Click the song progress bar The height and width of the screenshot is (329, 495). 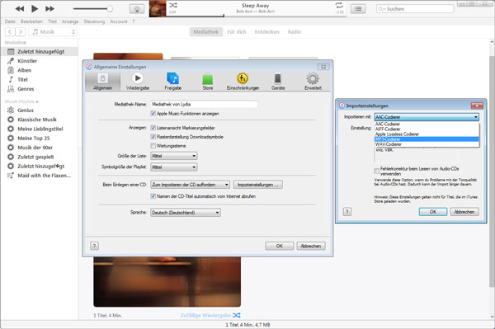[257, 16]
